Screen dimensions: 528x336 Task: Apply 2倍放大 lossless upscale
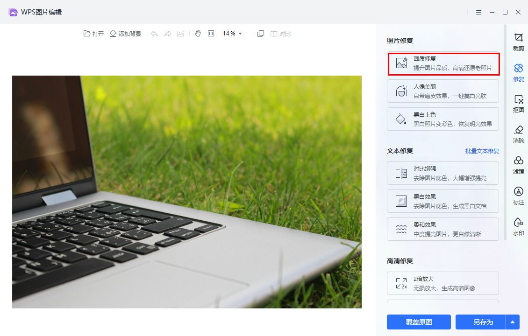(x=443, y=284)
